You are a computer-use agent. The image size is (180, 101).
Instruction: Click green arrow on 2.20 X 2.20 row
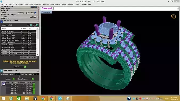[x=34, y=91]
